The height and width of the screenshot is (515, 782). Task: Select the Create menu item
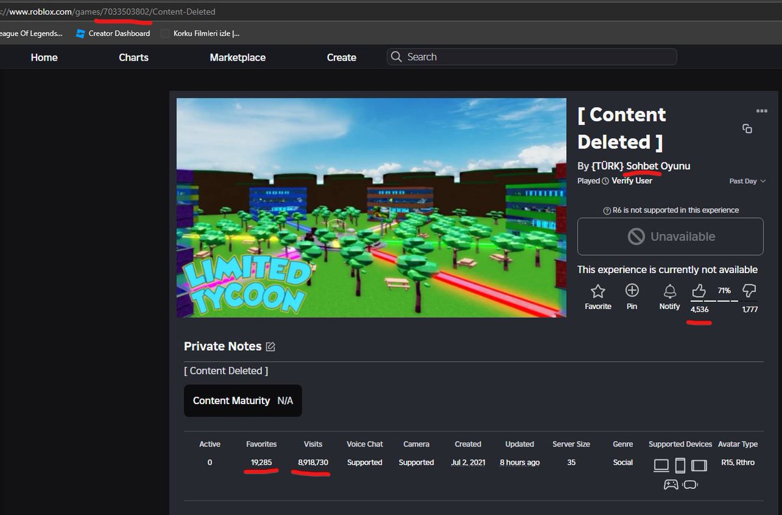[x=341, y=57]
